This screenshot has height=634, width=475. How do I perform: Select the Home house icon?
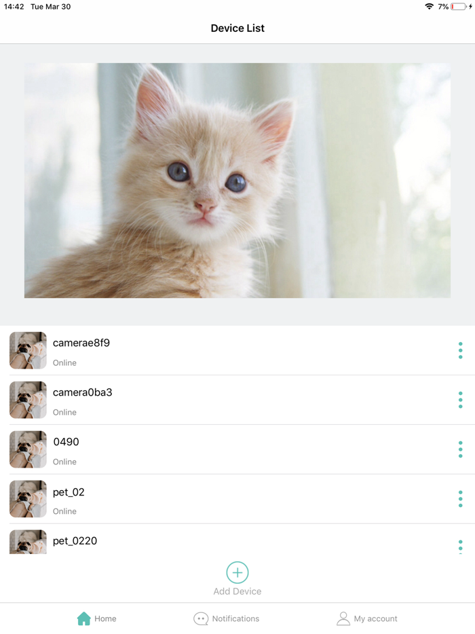click(83, 618)
